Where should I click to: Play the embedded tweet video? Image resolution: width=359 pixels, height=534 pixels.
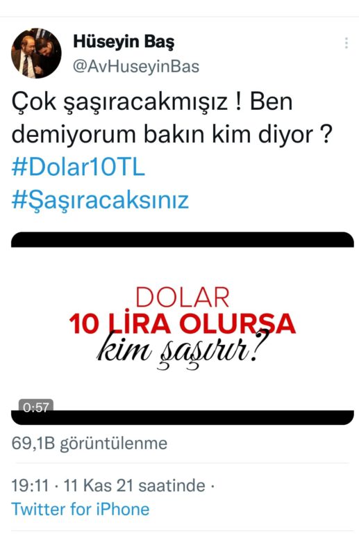(x=183, y=328)
